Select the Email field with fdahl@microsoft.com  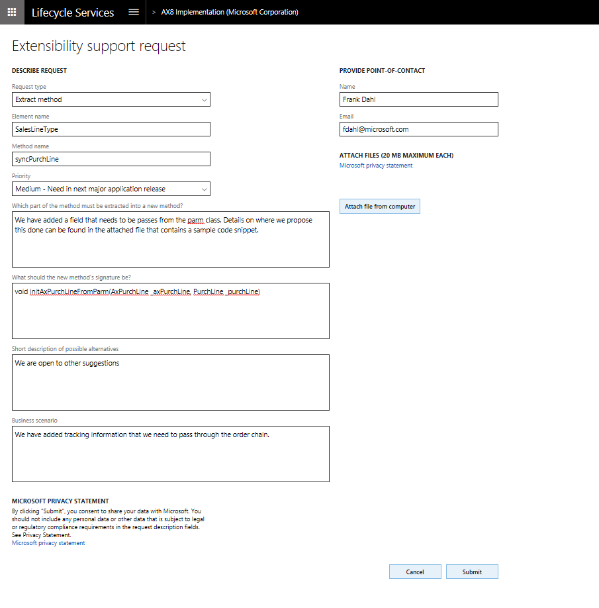[x=418, y=128]
